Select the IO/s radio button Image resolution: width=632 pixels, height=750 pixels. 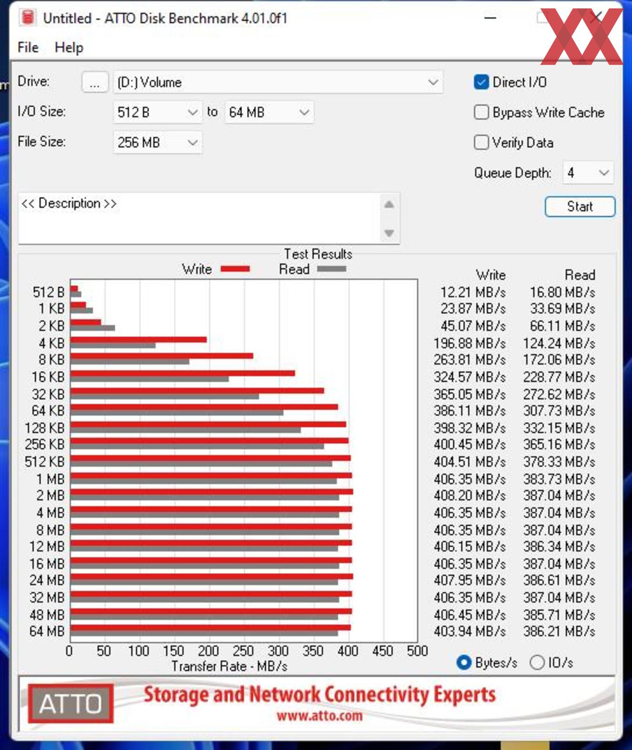(537, 662)
